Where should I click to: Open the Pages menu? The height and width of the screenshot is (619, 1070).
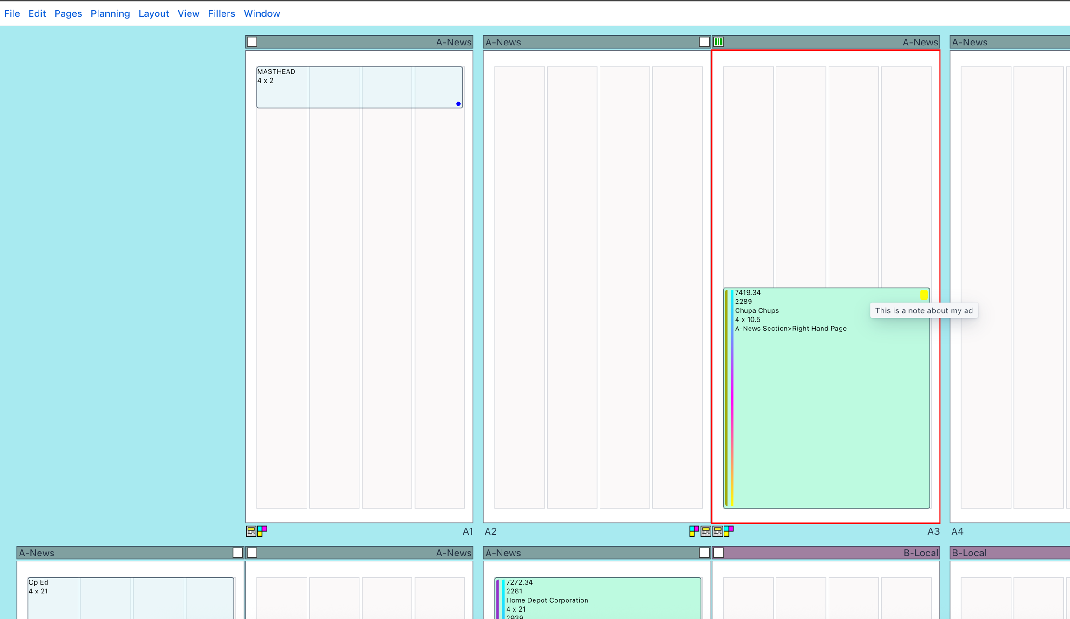pos(68,13)
